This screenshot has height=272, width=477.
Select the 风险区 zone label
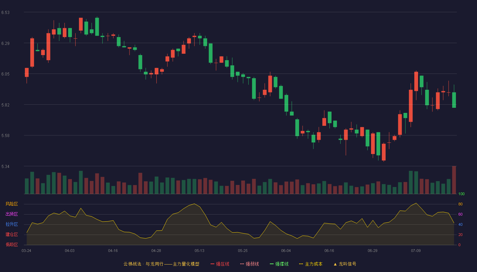[x=12, y=204]
